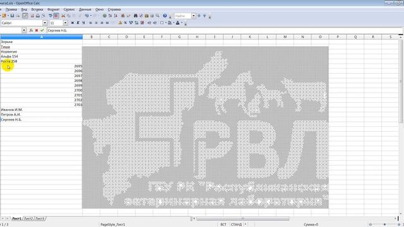
Task: Expand borders dropdown arrow
Action: pyautogui.click(x=166, y=23)
